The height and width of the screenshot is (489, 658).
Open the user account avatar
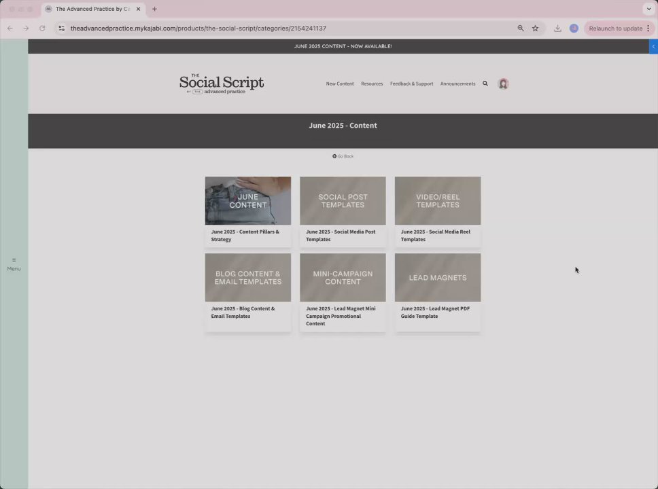pos(503,84)
